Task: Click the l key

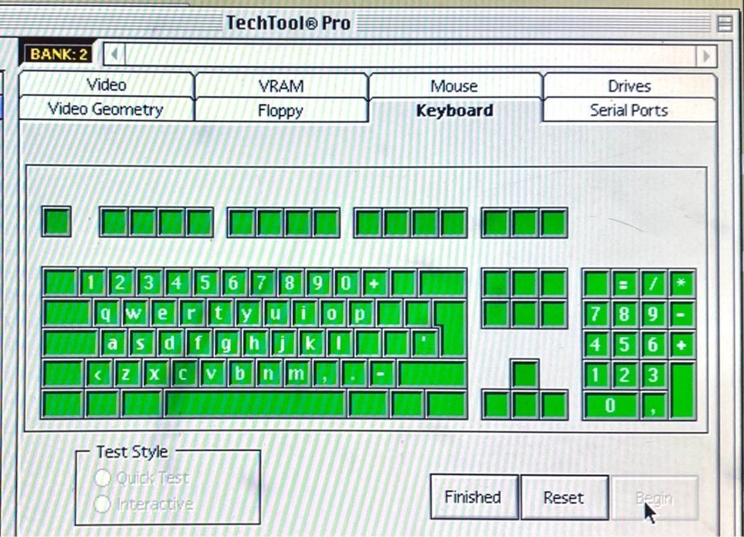Action: pos(339,344)
